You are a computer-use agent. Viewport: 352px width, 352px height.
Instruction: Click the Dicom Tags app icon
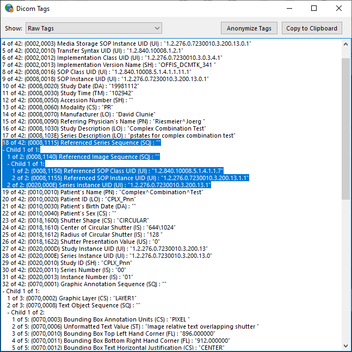9,9
